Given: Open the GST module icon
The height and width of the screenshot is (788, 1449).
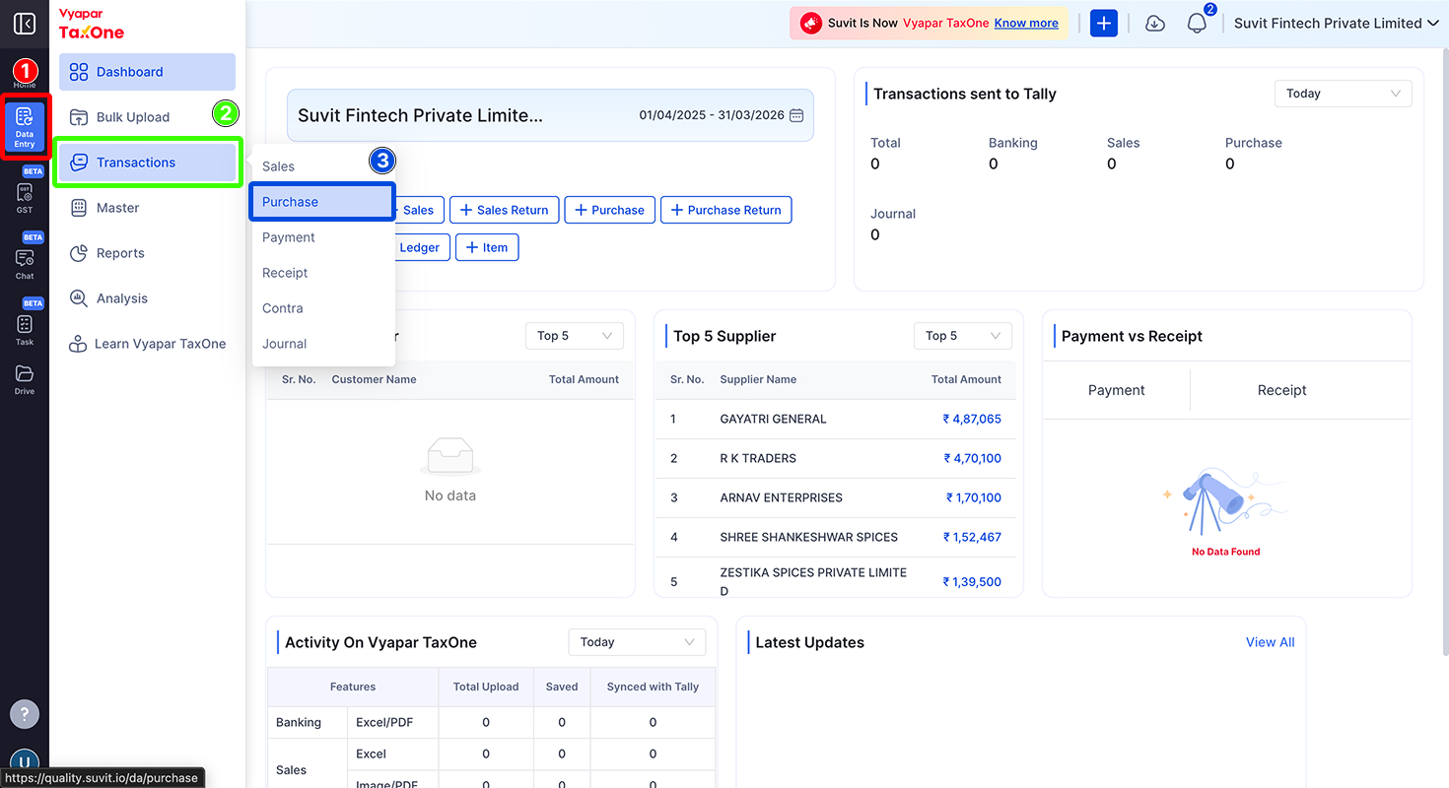Looking at the screenshot, I should pyautogui.click(x=25, y=197).
